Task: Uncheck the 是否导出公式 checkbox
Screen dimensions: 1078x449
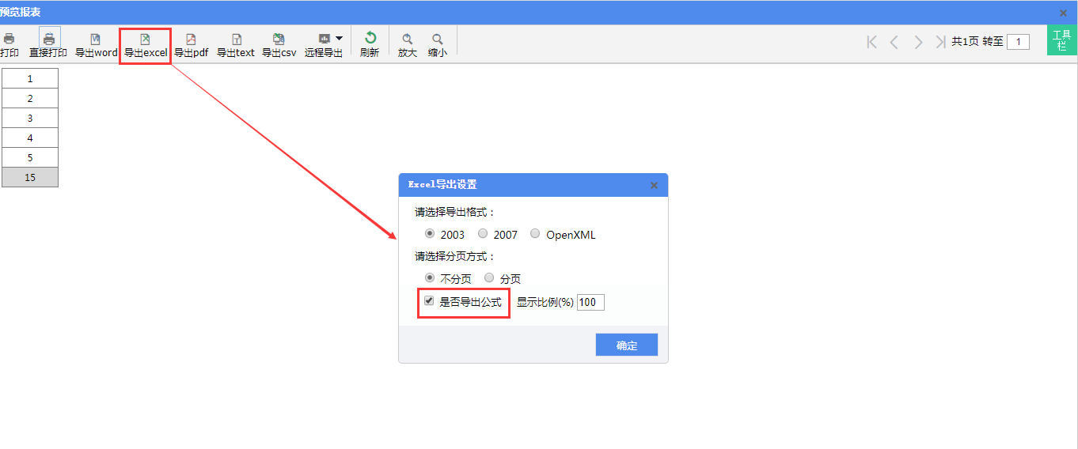Action: [429, 301]
